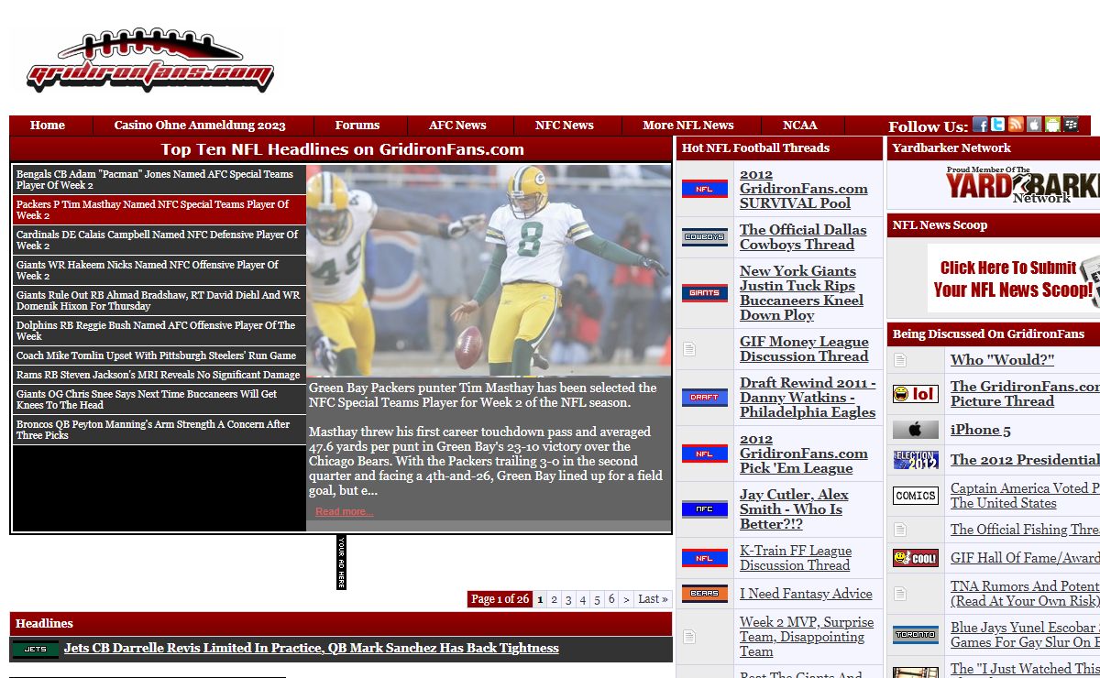This screenshot has height=678, width=1100.
Task: Open the Home menu item
Action: coord(48,126)
